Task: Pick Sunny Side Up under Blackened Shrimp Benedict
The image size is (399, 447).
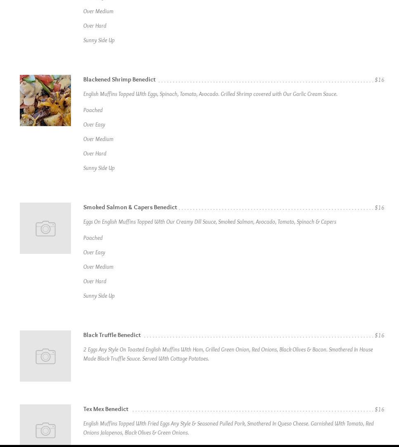Action: click(x=99, y=168)
